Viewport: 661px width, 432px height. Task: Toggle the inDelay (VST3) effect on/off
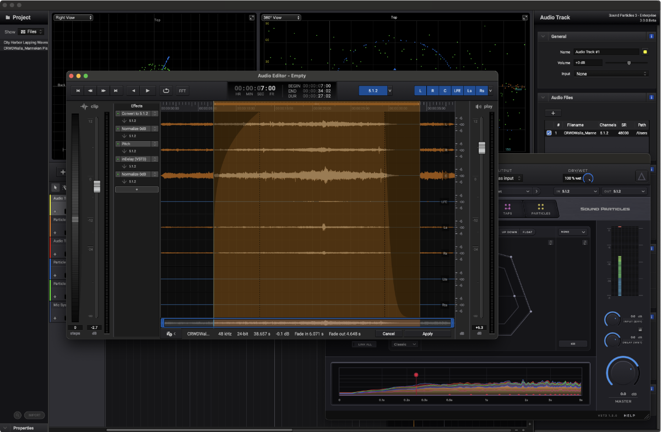[x=118, y=159]
